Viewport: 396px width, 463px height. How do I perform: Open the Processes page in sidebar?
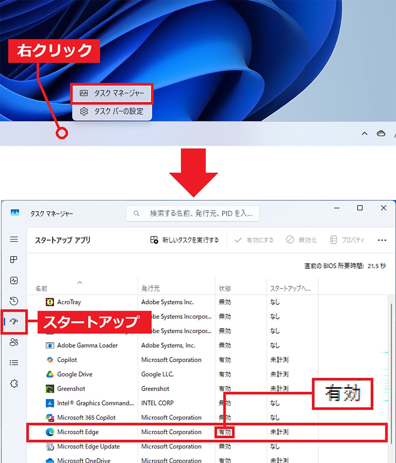[x=14, y=260]
